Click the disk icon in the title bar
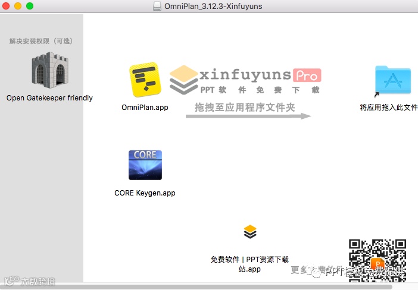Viewport: 418px width, 290px height. [x=157, y=6]
